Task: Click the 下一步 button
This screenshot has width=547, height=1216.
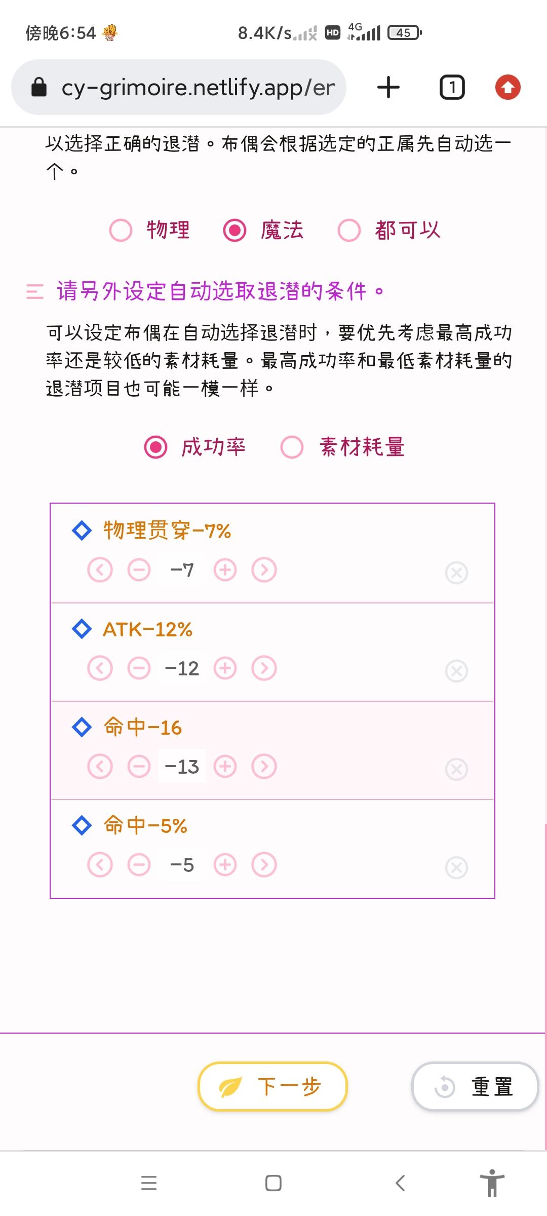Action: (x=272, y=1086)
